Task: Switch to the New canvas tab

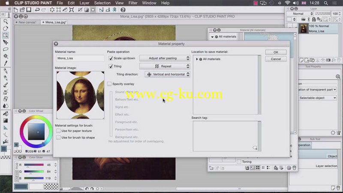Action: (x=27, y=22)
